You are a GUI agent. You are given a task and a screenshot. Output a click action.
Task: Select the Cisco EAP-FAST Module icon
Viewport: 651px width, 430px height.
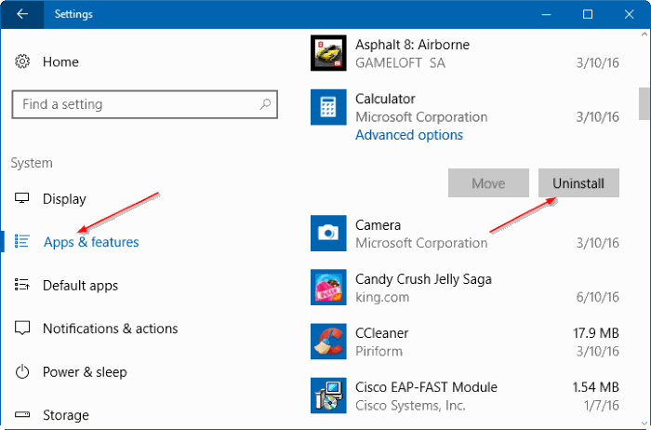pyautogui.click(x=328, y=396)
